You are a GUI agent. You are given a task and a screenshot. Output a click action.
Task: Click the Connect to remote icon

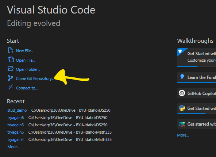click(11, 87)
